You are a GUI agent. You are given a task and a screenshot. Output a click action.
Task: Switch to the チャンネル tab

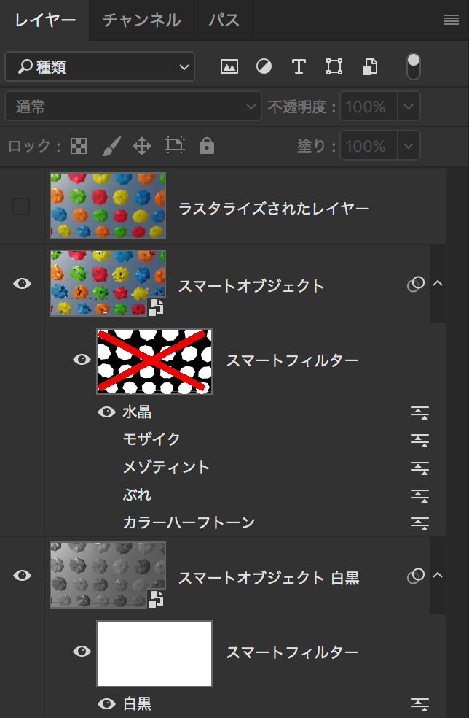(x=142, y=20)
